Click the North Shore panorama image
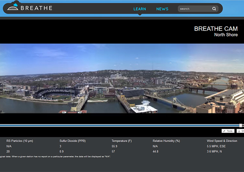The width and height of the screenshot is (244, 172). [122, 78]
